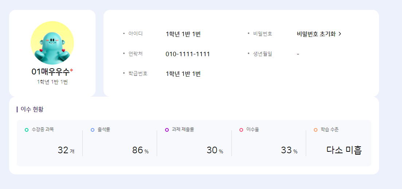The image size is (402, 189).
Task: Click the 생년월일 field dash value
Action: [x=298, y=54]
